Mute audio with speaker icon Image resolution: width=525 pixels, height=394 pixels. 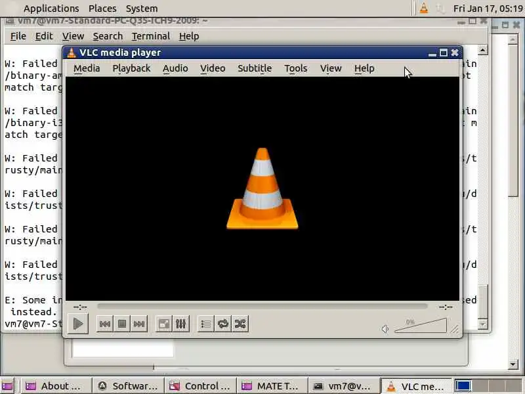point(385,329)
